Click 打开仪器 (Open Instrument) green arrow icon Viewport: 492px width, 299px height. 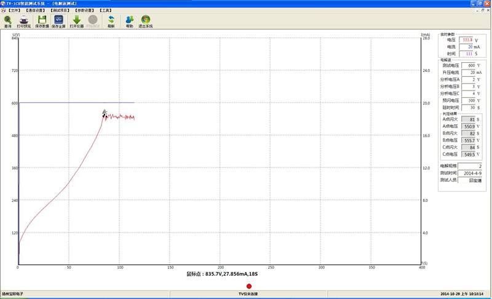tap(77, 21)
